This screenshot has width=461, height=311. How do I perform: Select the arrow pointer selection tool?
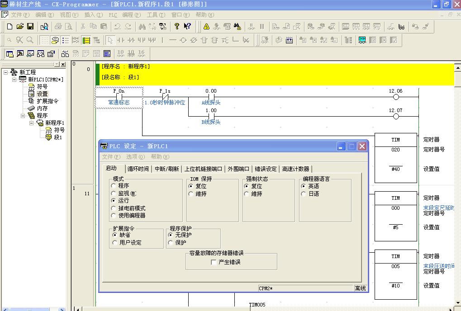(x=110, y=40)
